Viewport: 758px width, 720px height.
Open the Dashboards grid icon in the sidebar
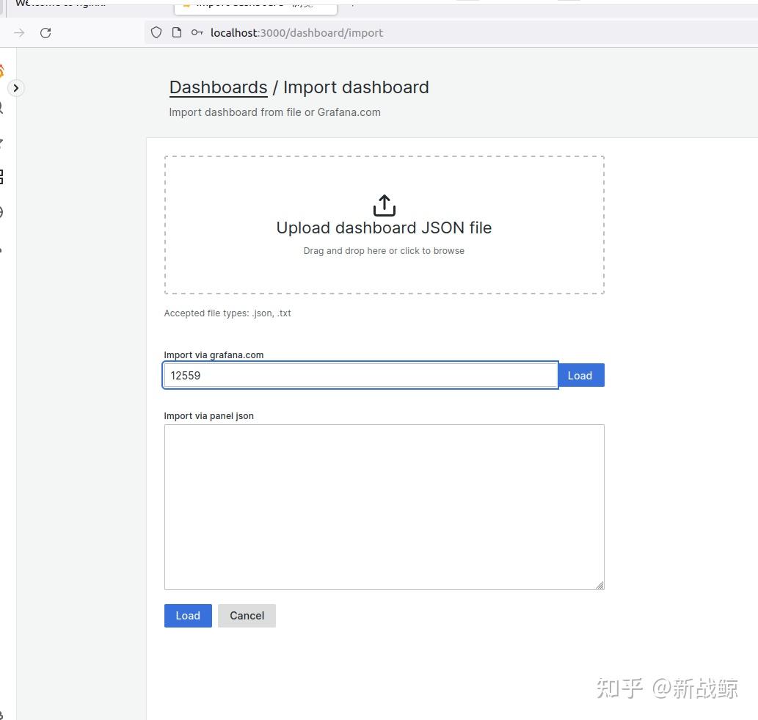click(x=4, y=176)
